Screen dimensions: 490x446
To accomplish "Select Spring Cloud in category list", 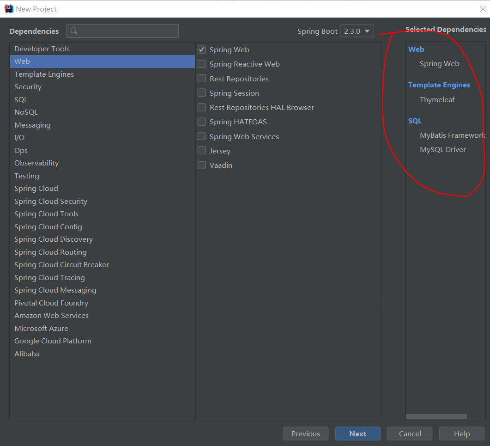I will click(x=102, y=188).
